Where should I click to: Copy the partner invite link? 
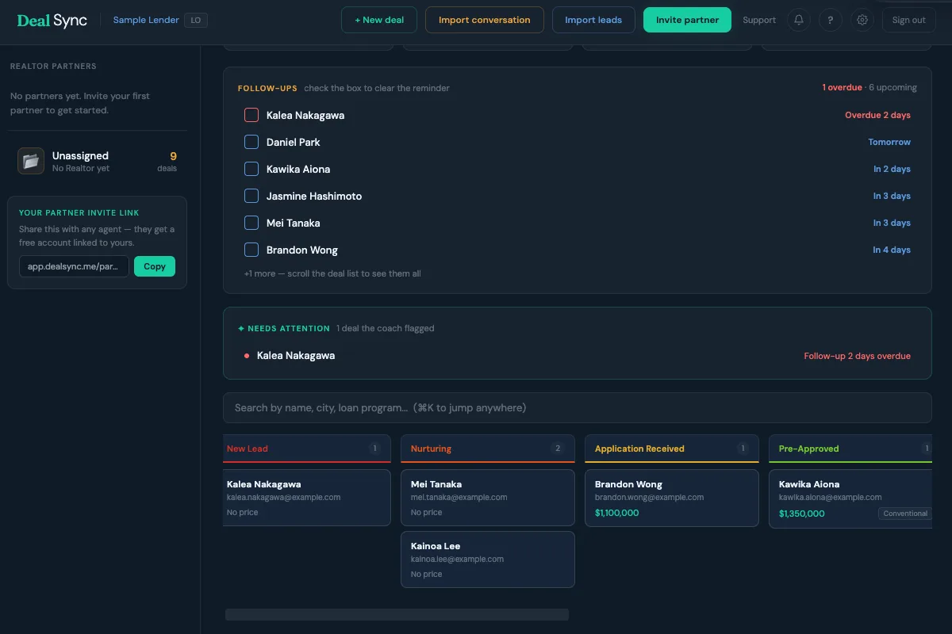[x=155, y=266]
